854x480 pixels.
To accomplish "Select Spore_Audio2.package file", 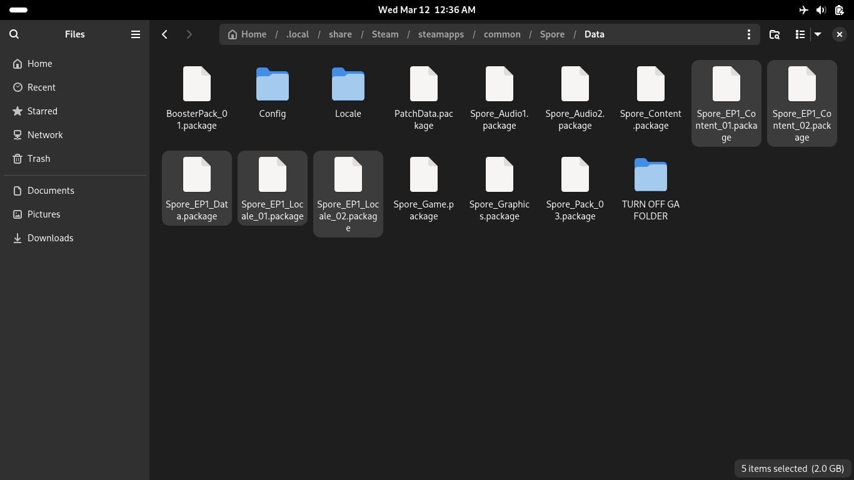I will click(x=575, y=97).
